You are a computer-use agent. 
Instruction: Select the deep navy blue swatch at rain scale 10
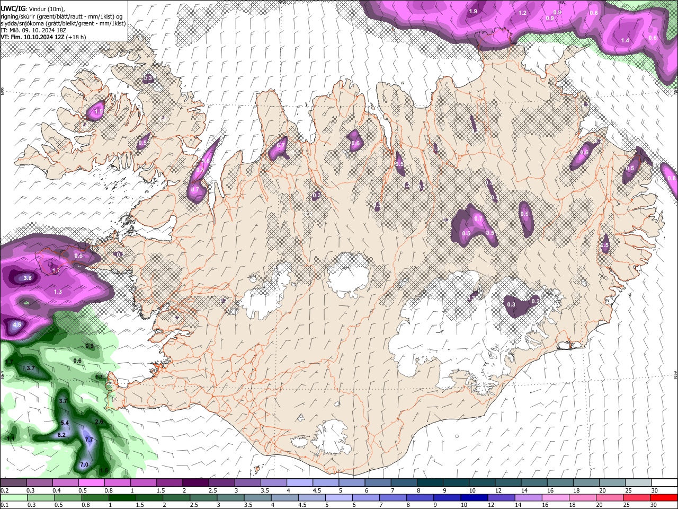tap(474, 497)
